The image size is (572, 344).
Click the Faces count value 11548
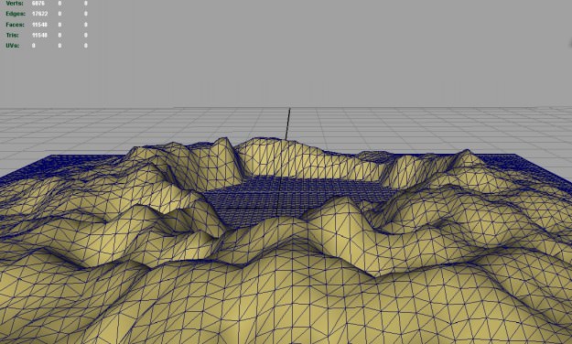click(x=39, y=25)
